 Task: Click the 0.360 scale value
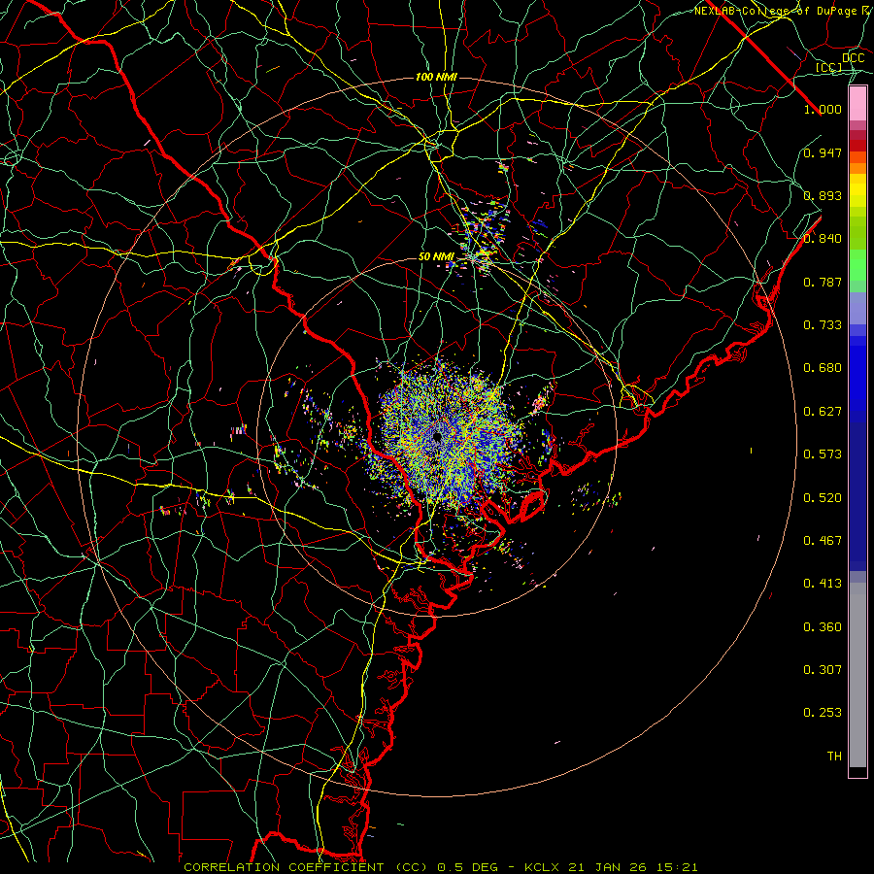(823, 627)
